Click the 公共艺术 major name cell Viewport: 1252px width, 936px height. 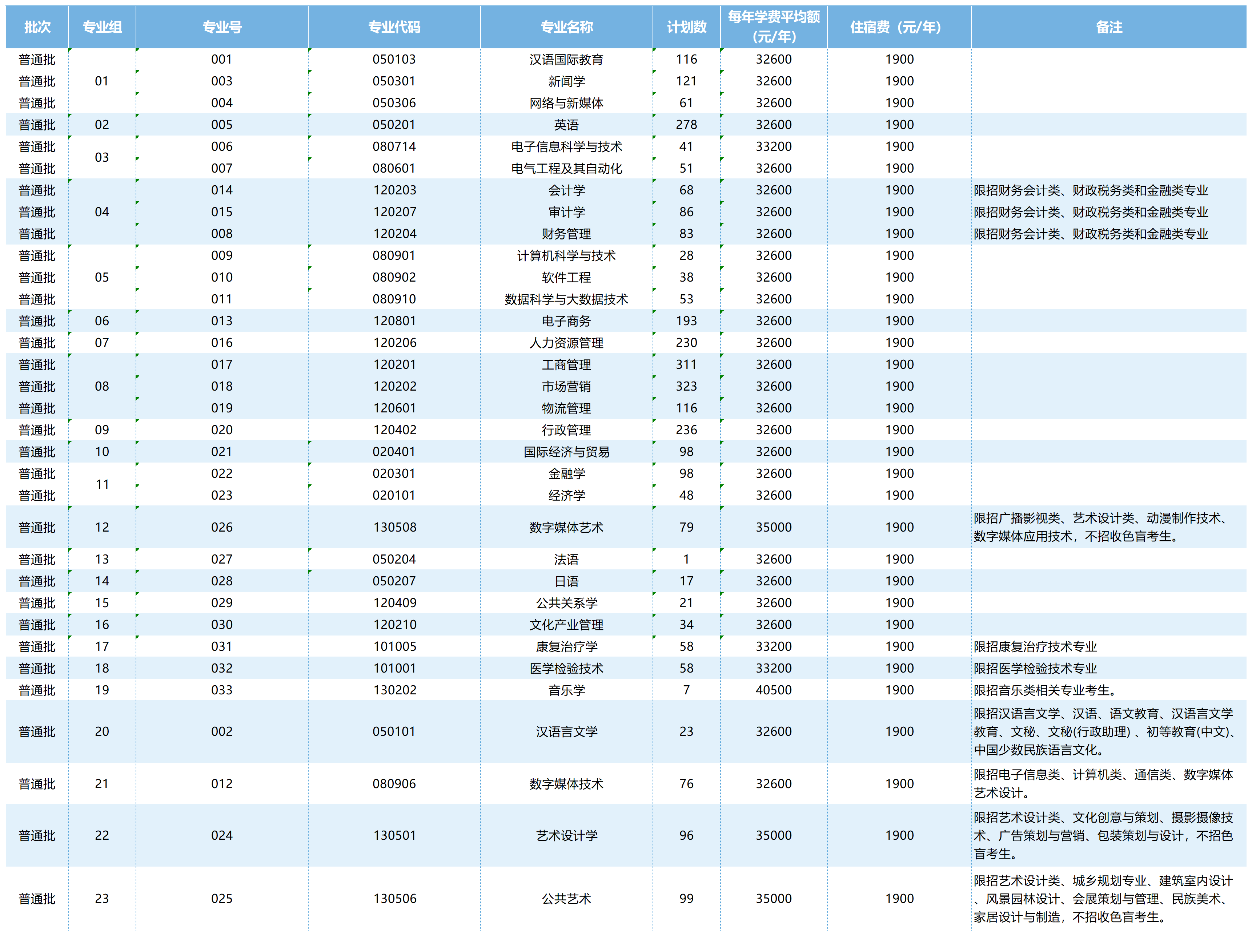(x=567, y=898)
